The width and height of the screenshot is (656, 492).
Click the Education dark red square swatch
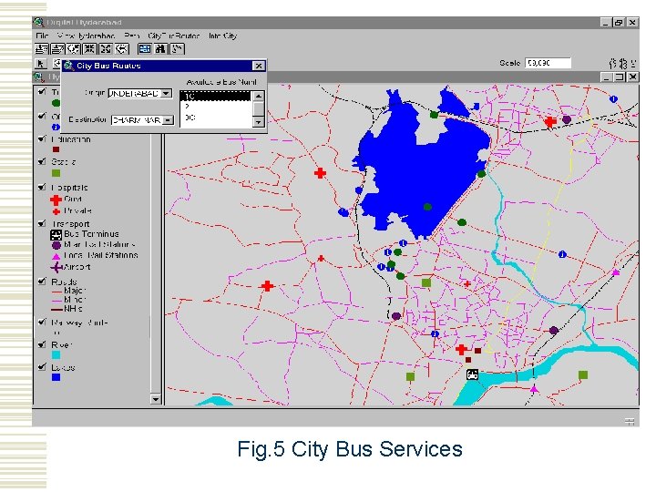[56, 149]
